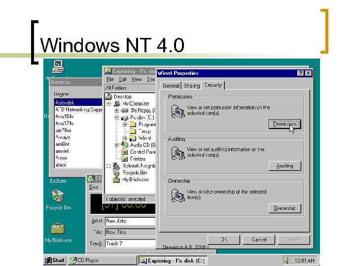Click the My Computer desktop icon
Image resolution: width=355 pixels, height=266 pixels.
pyautogui.click(x=58, y=66)
